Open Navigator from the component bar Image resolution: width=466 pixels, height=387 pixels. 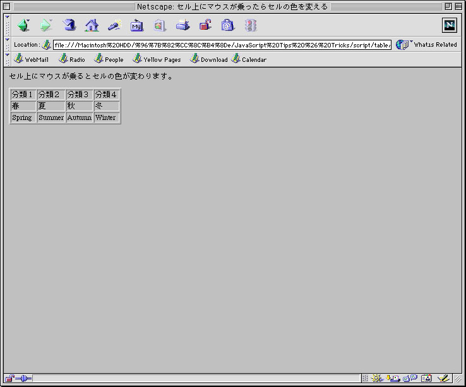pos(377,378)
